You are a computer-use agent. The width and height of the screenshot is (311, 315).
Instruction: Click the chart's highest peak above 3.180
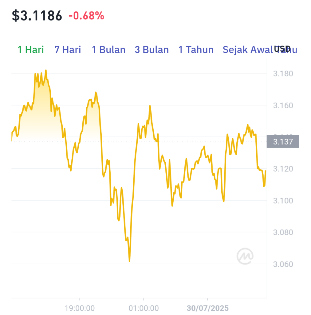(46, 70)
